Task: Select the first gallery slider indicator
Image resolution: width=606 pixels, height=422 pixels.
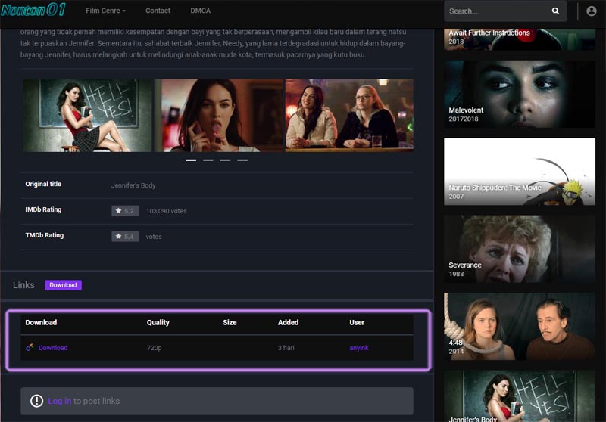Action: click(x=191, y=160)
